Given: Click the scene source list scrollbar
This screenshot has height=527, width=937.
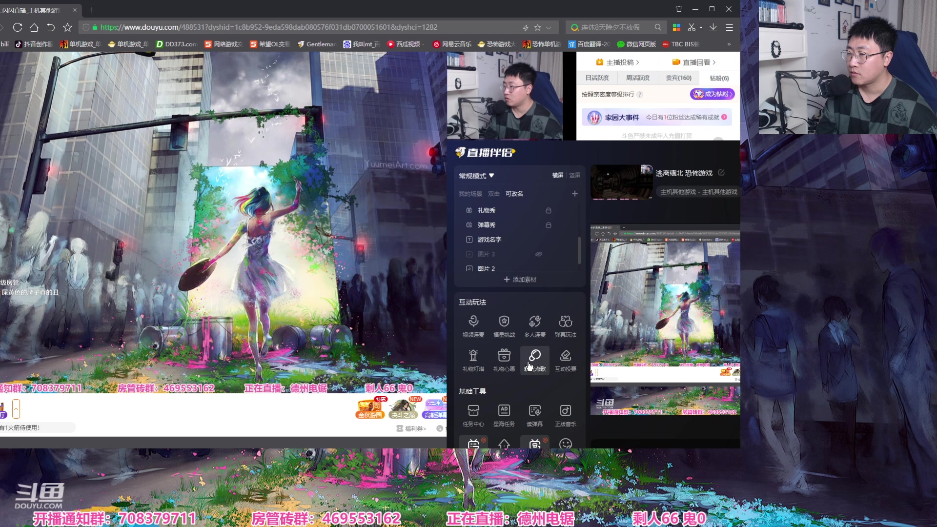Looking at the screenshot, I should click(579, 250).
